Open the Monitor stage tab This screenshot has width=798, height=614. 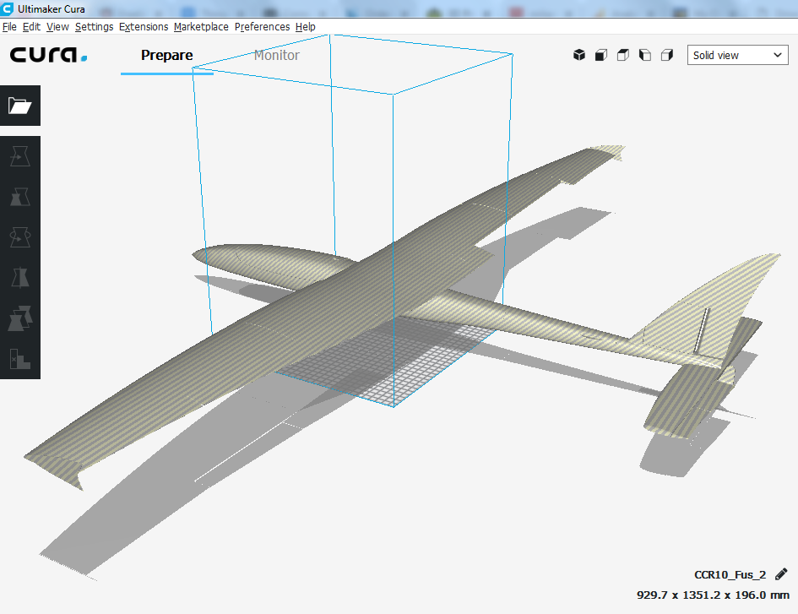[276, 55]
